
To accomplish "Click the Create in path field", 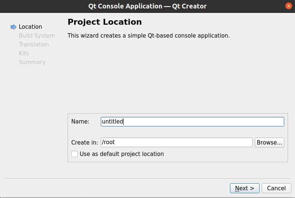I will 176,142.
